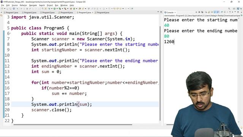Open the Window menu
The height and width of the screenshot is (137, 243).
[64, 5]
